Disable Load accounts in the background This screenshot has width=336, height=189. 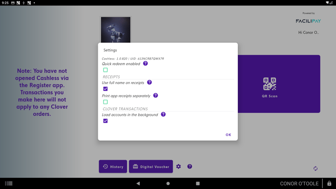105,121
